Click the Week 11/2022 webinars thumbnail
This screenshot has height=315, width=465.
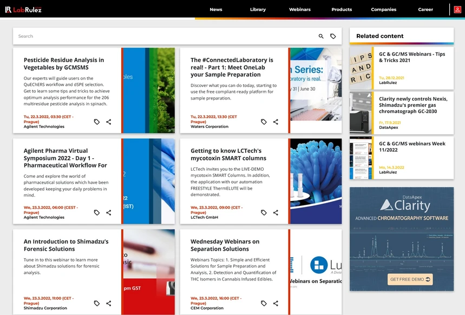coord(361,158)
